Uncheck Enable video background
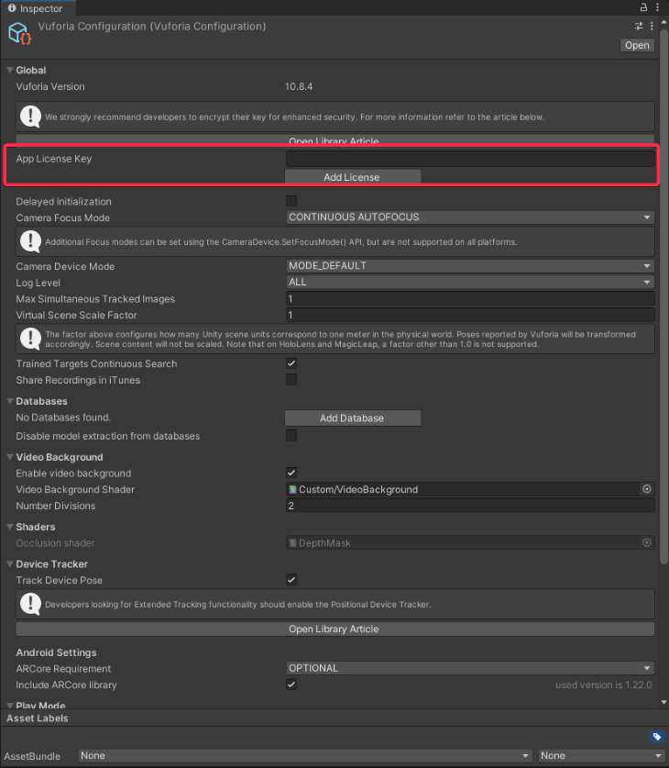 pos(291,473)
